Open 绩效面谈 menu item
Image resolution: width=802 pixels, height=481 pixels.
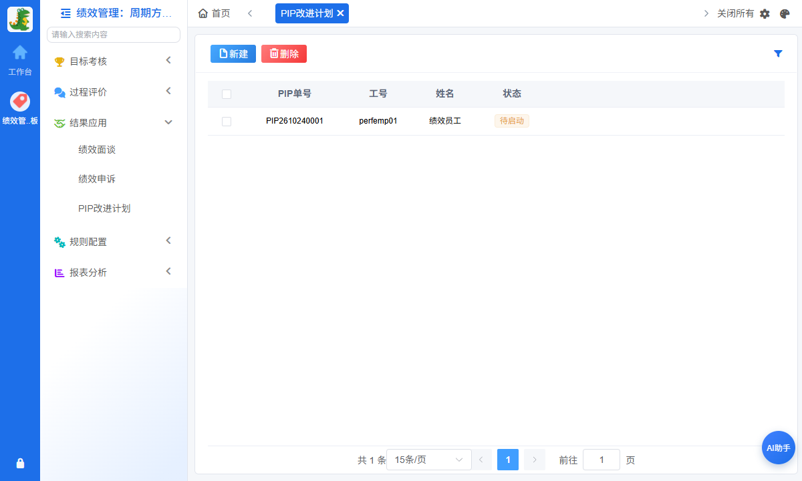[97, 150]
